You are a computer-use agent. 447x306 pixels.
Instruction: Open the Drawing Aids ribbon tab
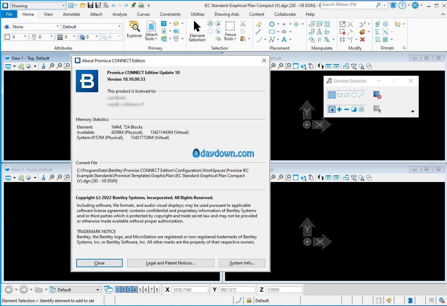(227, 14)
